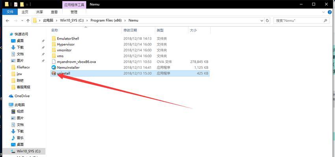
Task: Open recent locations dropdown arrow
Action: [x=22, y=21]
